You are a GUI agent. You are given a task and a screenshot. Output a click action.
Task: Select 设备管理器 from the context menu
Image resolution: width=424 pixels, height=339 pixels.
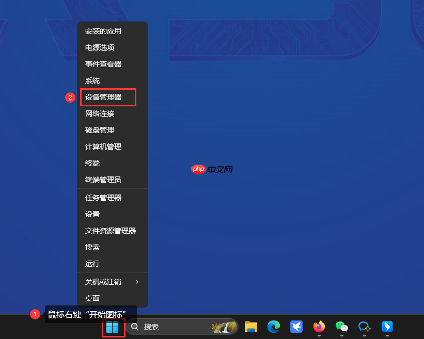pos(103,97)
